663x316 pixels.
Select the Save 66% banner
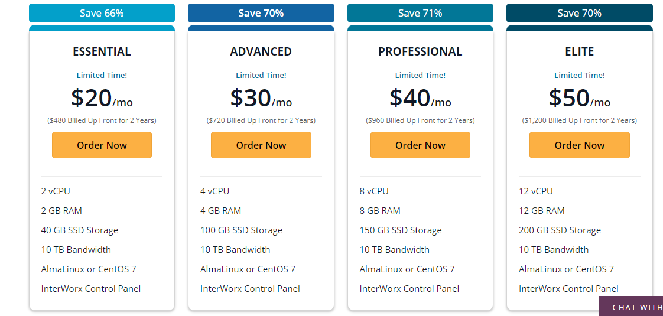coord(102,13)
